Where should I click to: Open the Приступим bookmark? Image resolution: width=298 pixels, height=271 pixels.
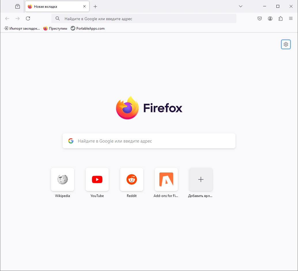pos(55,29)
